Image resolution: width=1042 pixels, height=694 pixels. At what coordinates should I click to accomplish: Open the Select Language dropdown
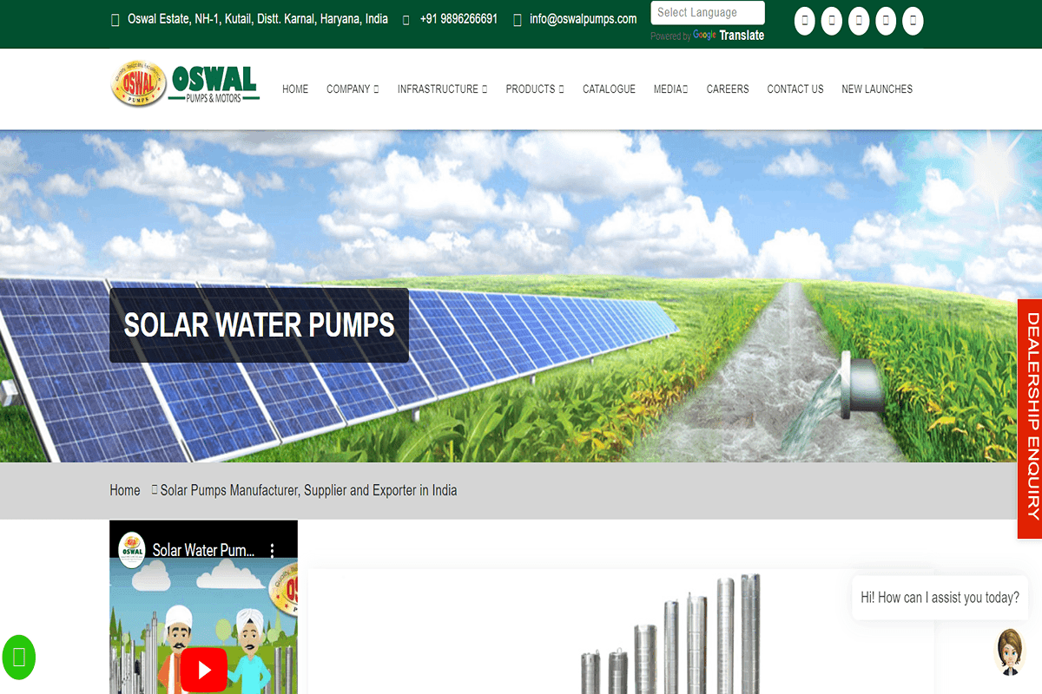(707, 12)
